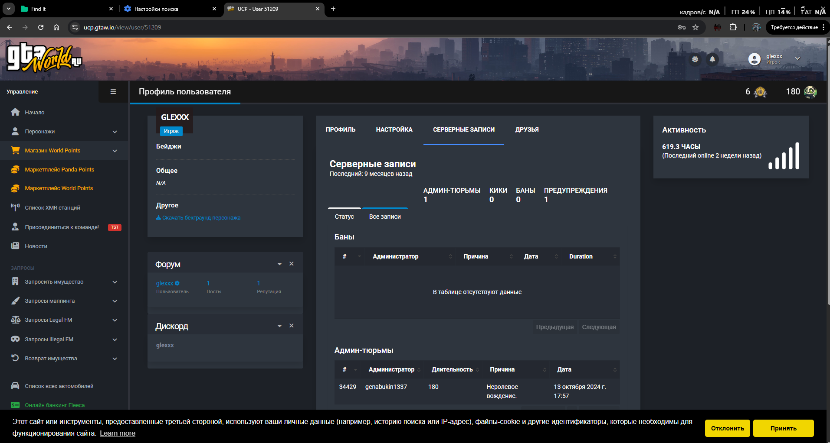Click the Panda Points icon next to 180
This screenshot has width=830, height=443.
pos(810,92)
